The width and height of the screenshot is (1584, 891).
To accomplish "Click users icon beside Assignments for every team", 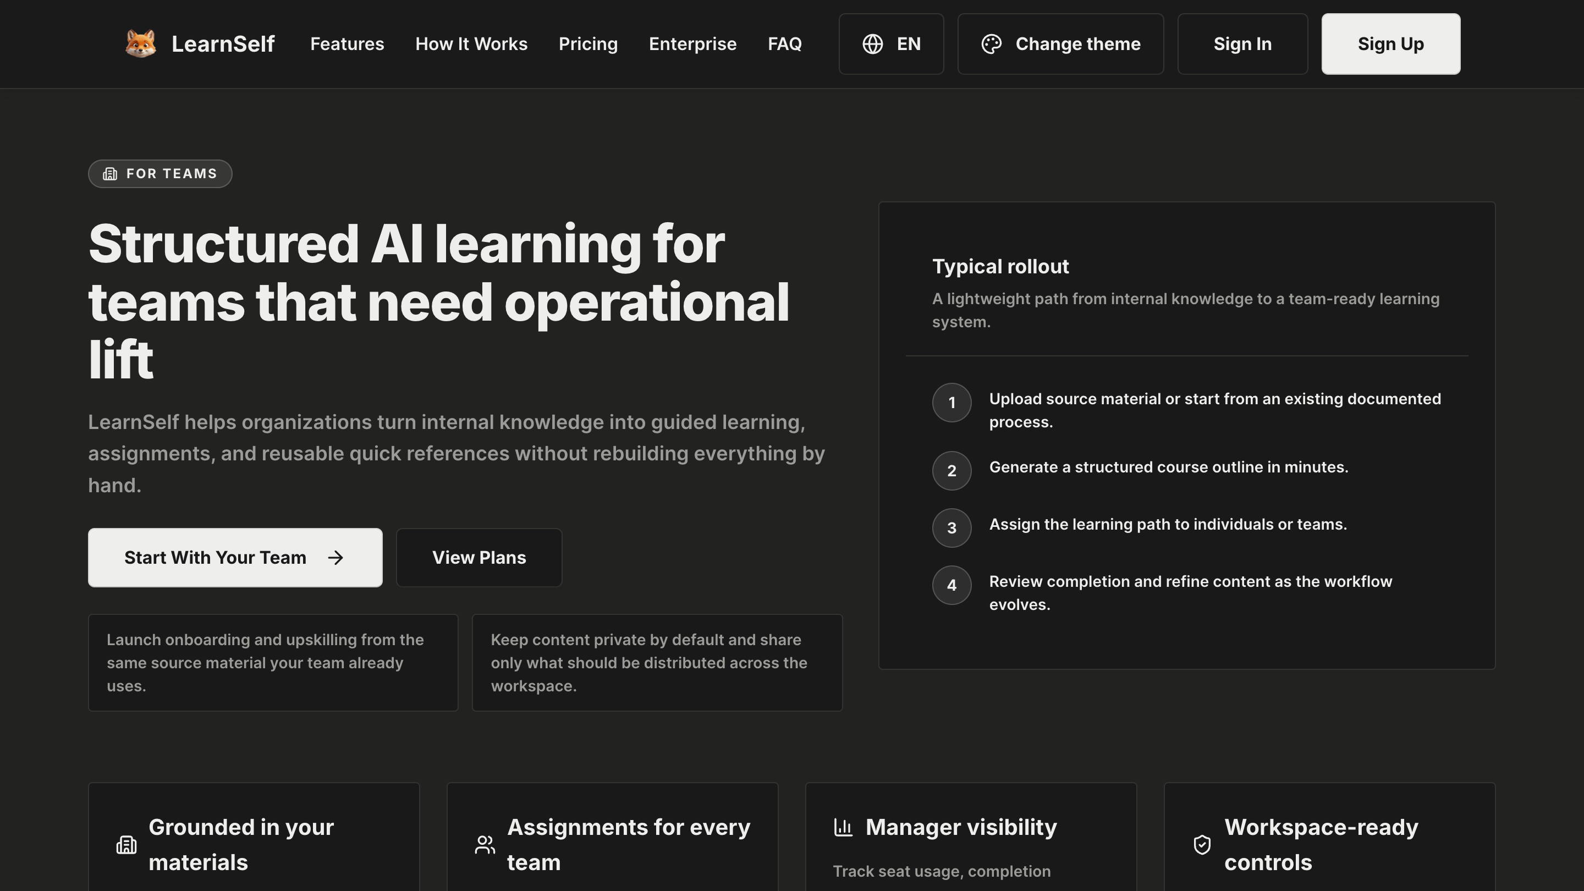I will pos(485,845).
